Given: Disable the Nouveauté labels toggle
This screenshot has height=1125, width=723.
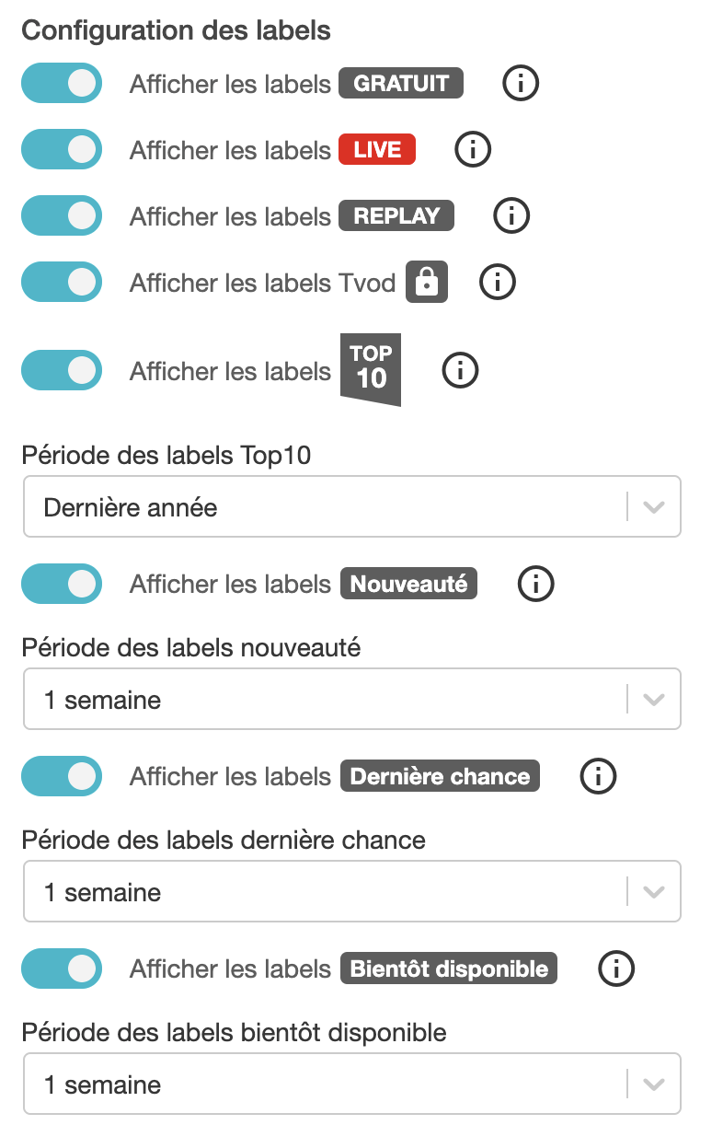Looking at the screenshot, I should click(x=62, y=584).
